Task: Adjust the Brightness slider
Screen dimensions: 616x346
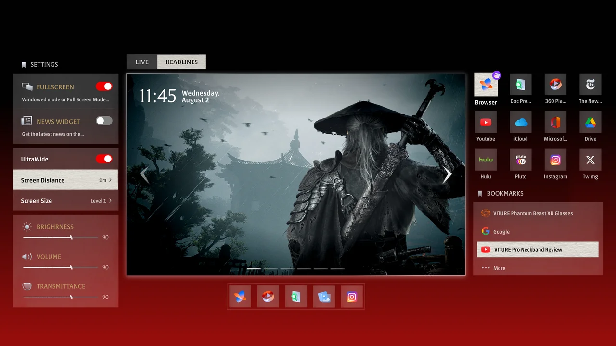Action: click(x=60, y=237)
